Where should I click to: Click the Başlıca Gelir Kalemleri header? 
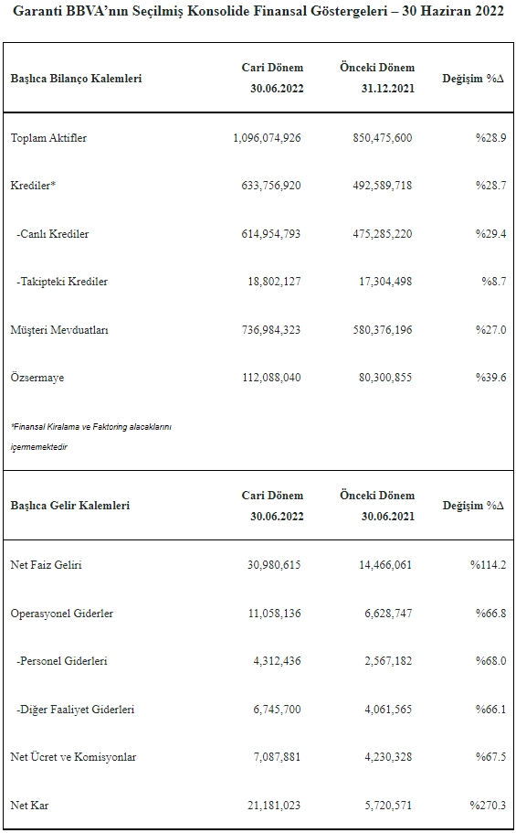click(x=70, y=506)
